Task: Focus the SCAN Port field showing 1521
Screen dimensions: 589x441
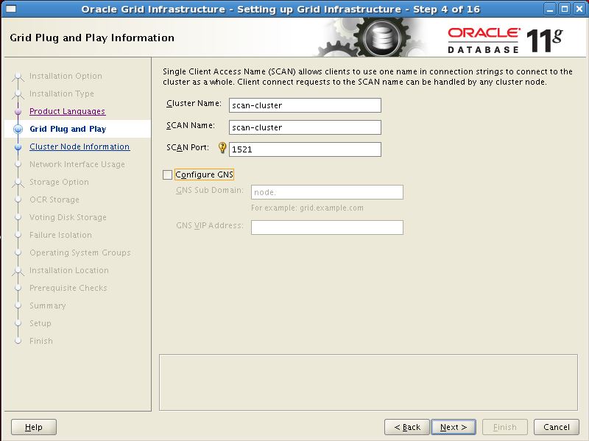Action: [x=305, y=149]
